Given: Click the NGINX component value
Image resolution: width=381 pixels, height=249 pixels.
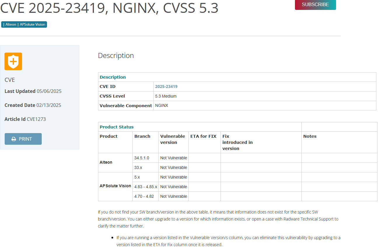Looking at the screenshot, I should click(x=162, y=106).
